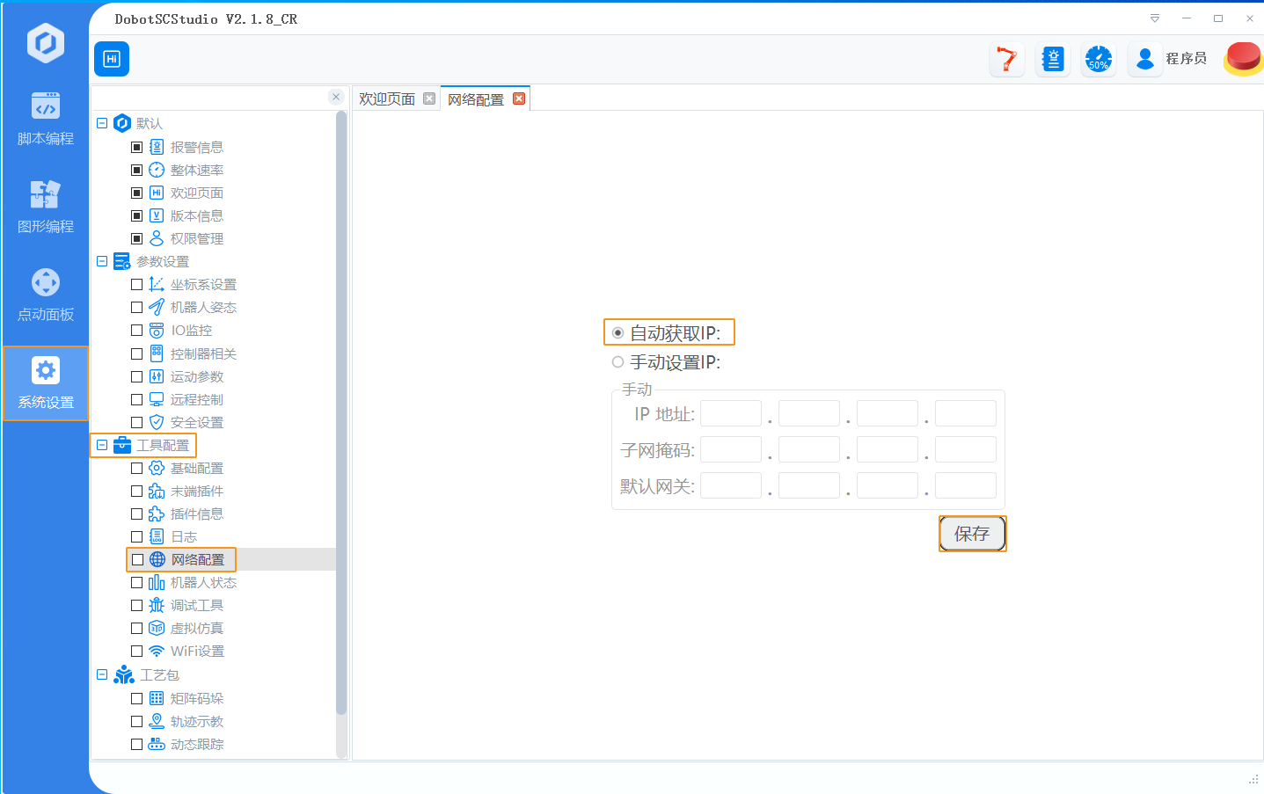1264x794 pixels.
Task: Click the 网络配置 globe icon
Action: 157,559
